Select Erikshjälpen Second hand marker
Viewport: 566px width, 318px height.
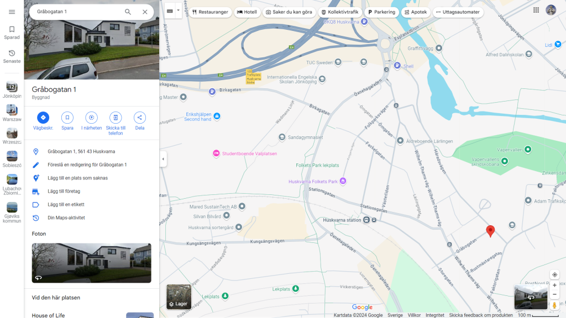(217, 116)
